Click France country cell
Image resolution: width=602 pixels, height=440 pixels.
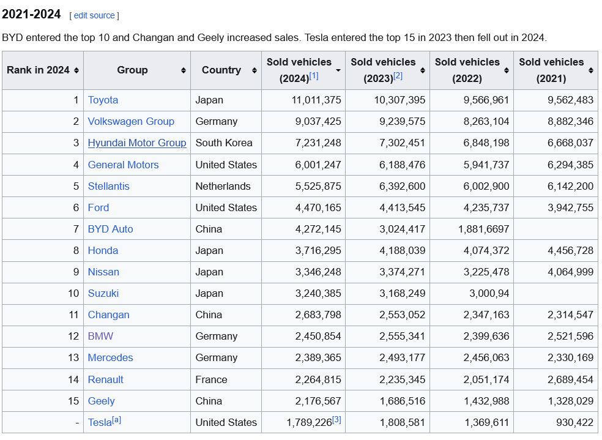coord(226,379)
